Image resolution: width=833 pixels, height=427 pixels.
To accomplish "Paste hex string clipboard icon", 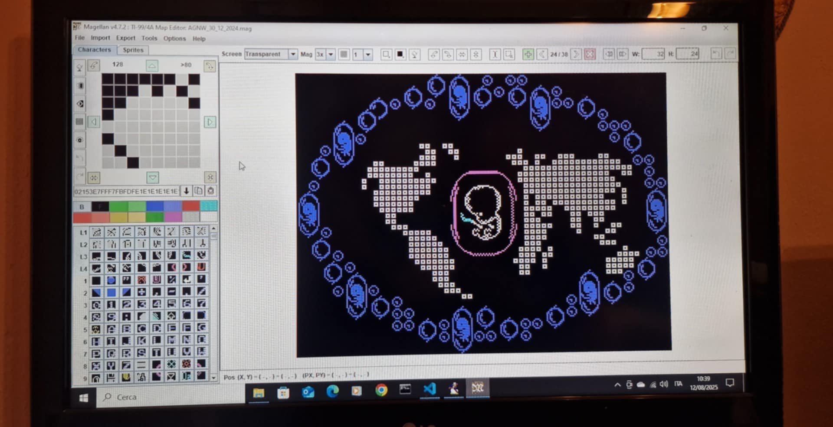I will tap(210, 191).
